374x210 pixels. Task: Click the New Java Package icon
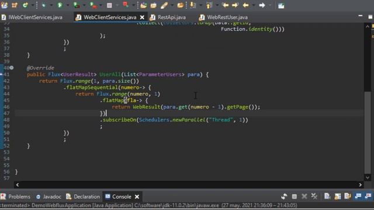[x=15, y=5]
